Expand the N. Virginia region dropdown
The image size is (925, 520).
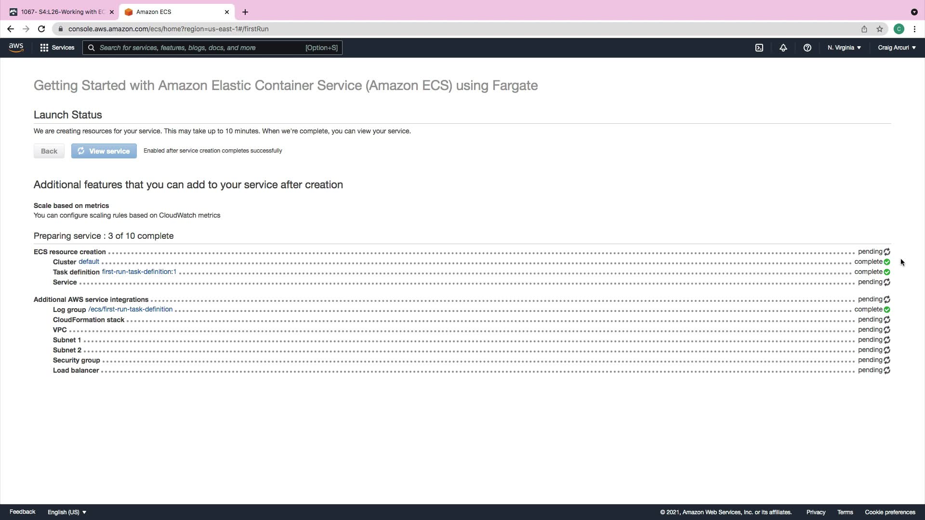pyautogui.click(x=844, y=48)
